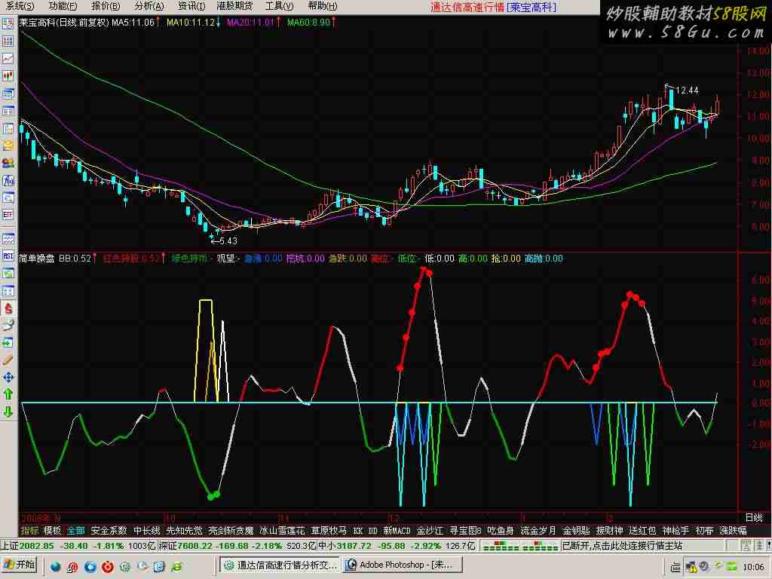
Task: Click the green up arrow icon
Action: (x=8, y=394)
